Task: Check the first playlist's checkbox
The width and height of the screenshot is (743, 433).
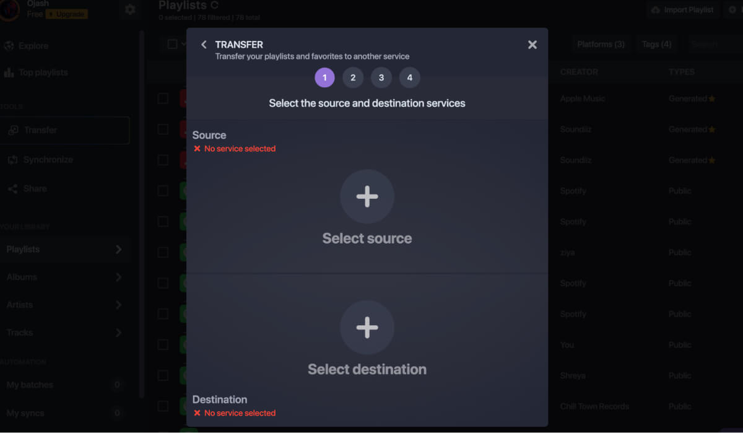Action: pos(163,98)
